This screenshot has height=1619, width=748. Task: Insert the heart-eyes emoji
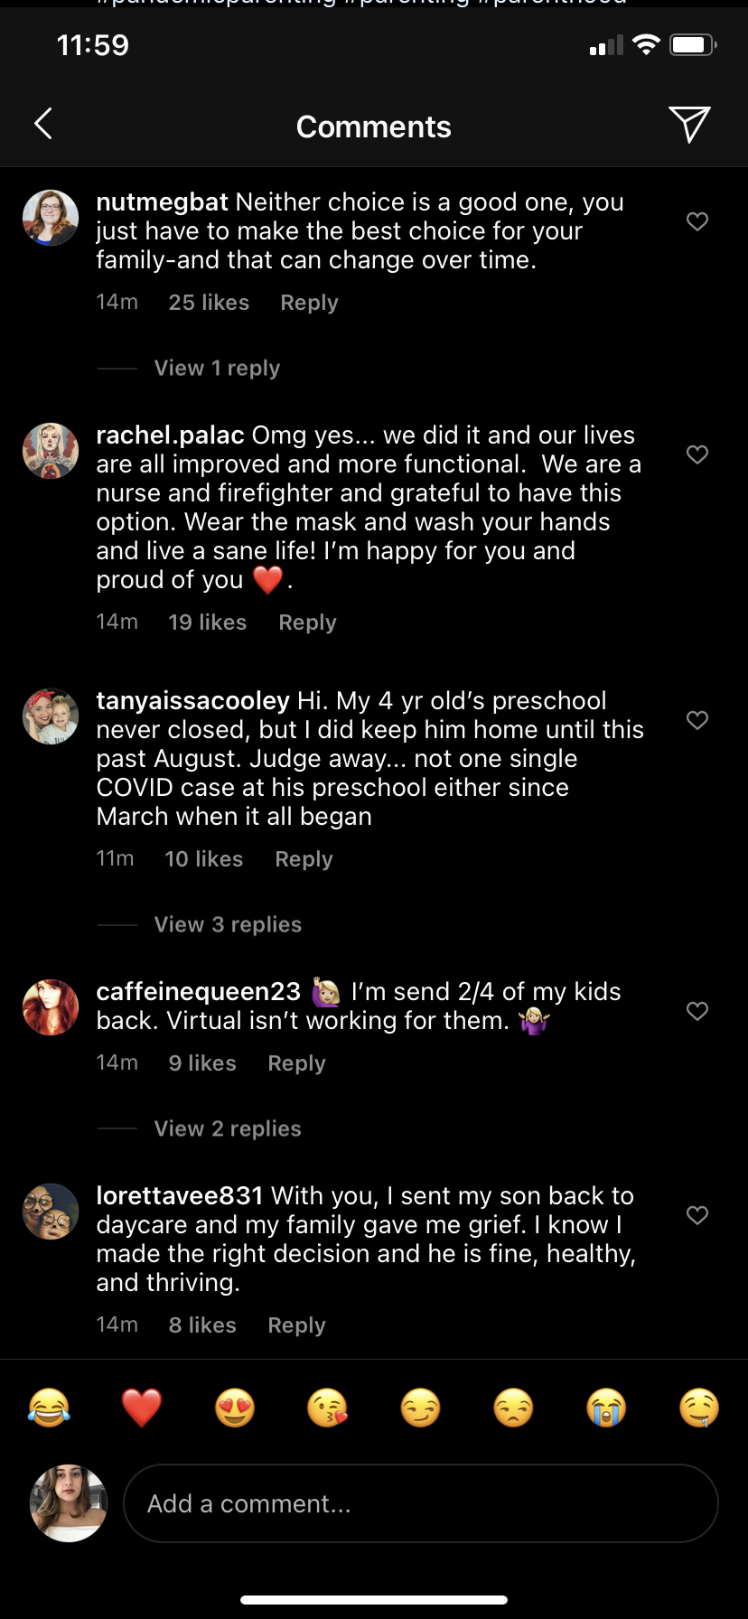pyautogui.click(x=235, y=1408)
